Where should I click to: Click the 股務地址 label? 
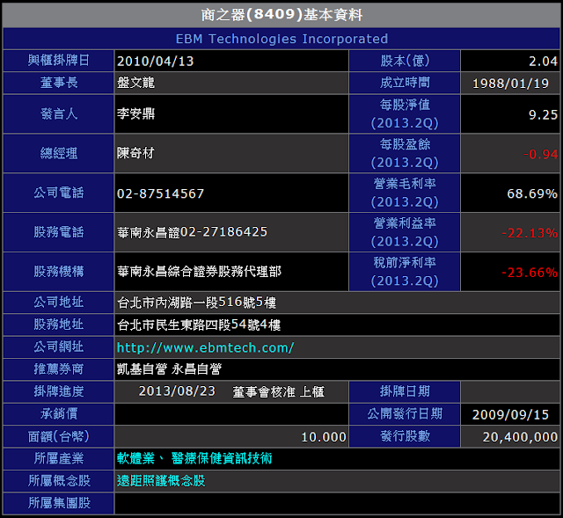pyautogui.click(x=59, y=325)
